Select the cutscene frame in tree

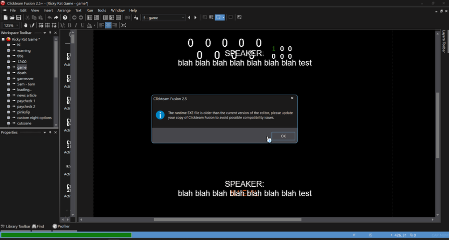(24, 123)
